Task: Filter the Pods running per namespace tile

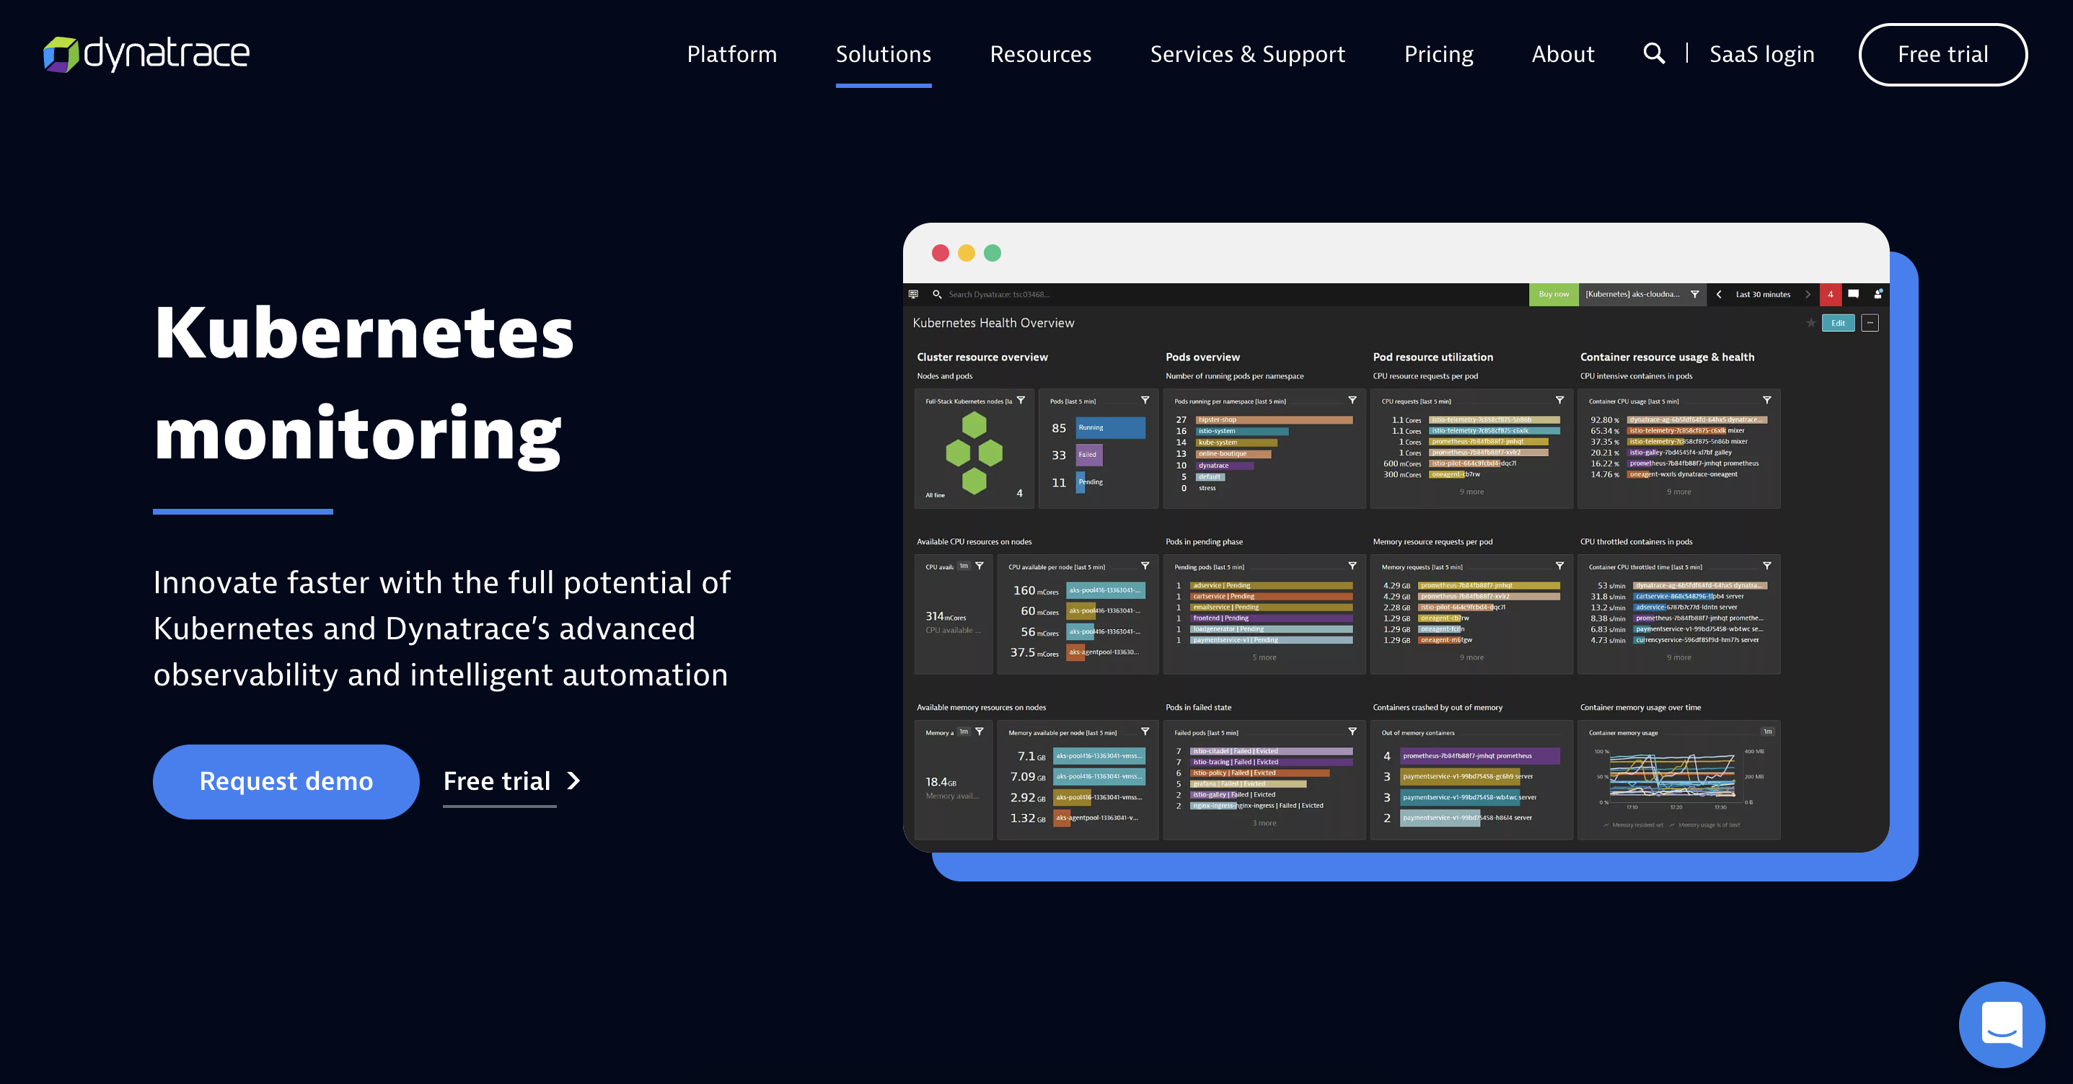Action: pos(1352,401)
